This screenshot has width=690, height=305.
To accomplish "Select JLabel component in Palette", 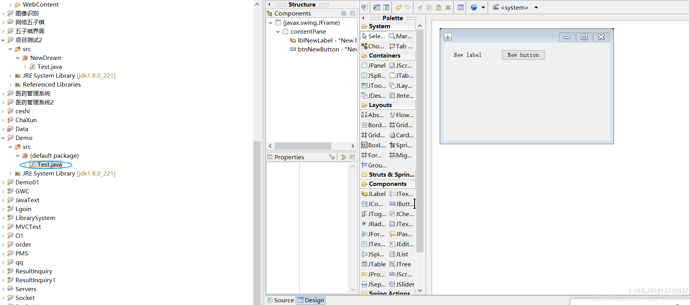I will point(374,194).
